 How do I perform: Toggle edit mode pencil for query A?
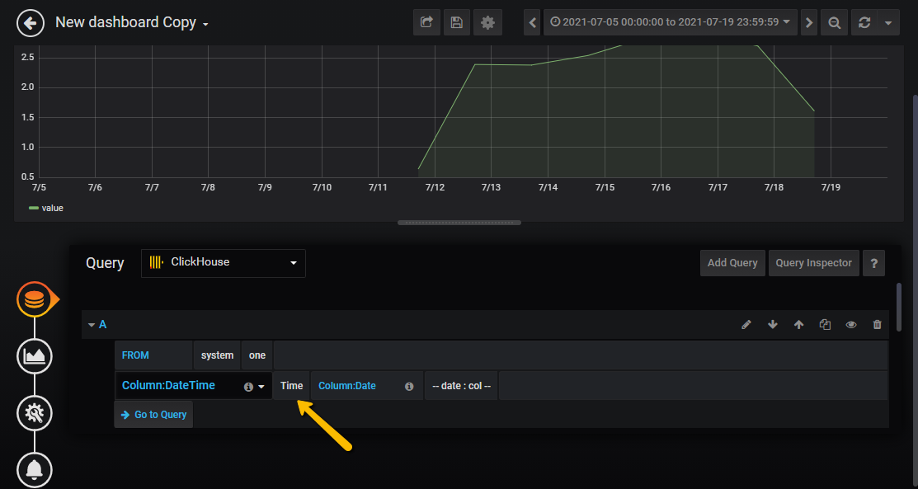pyautogui.click(x=746, y=324)
